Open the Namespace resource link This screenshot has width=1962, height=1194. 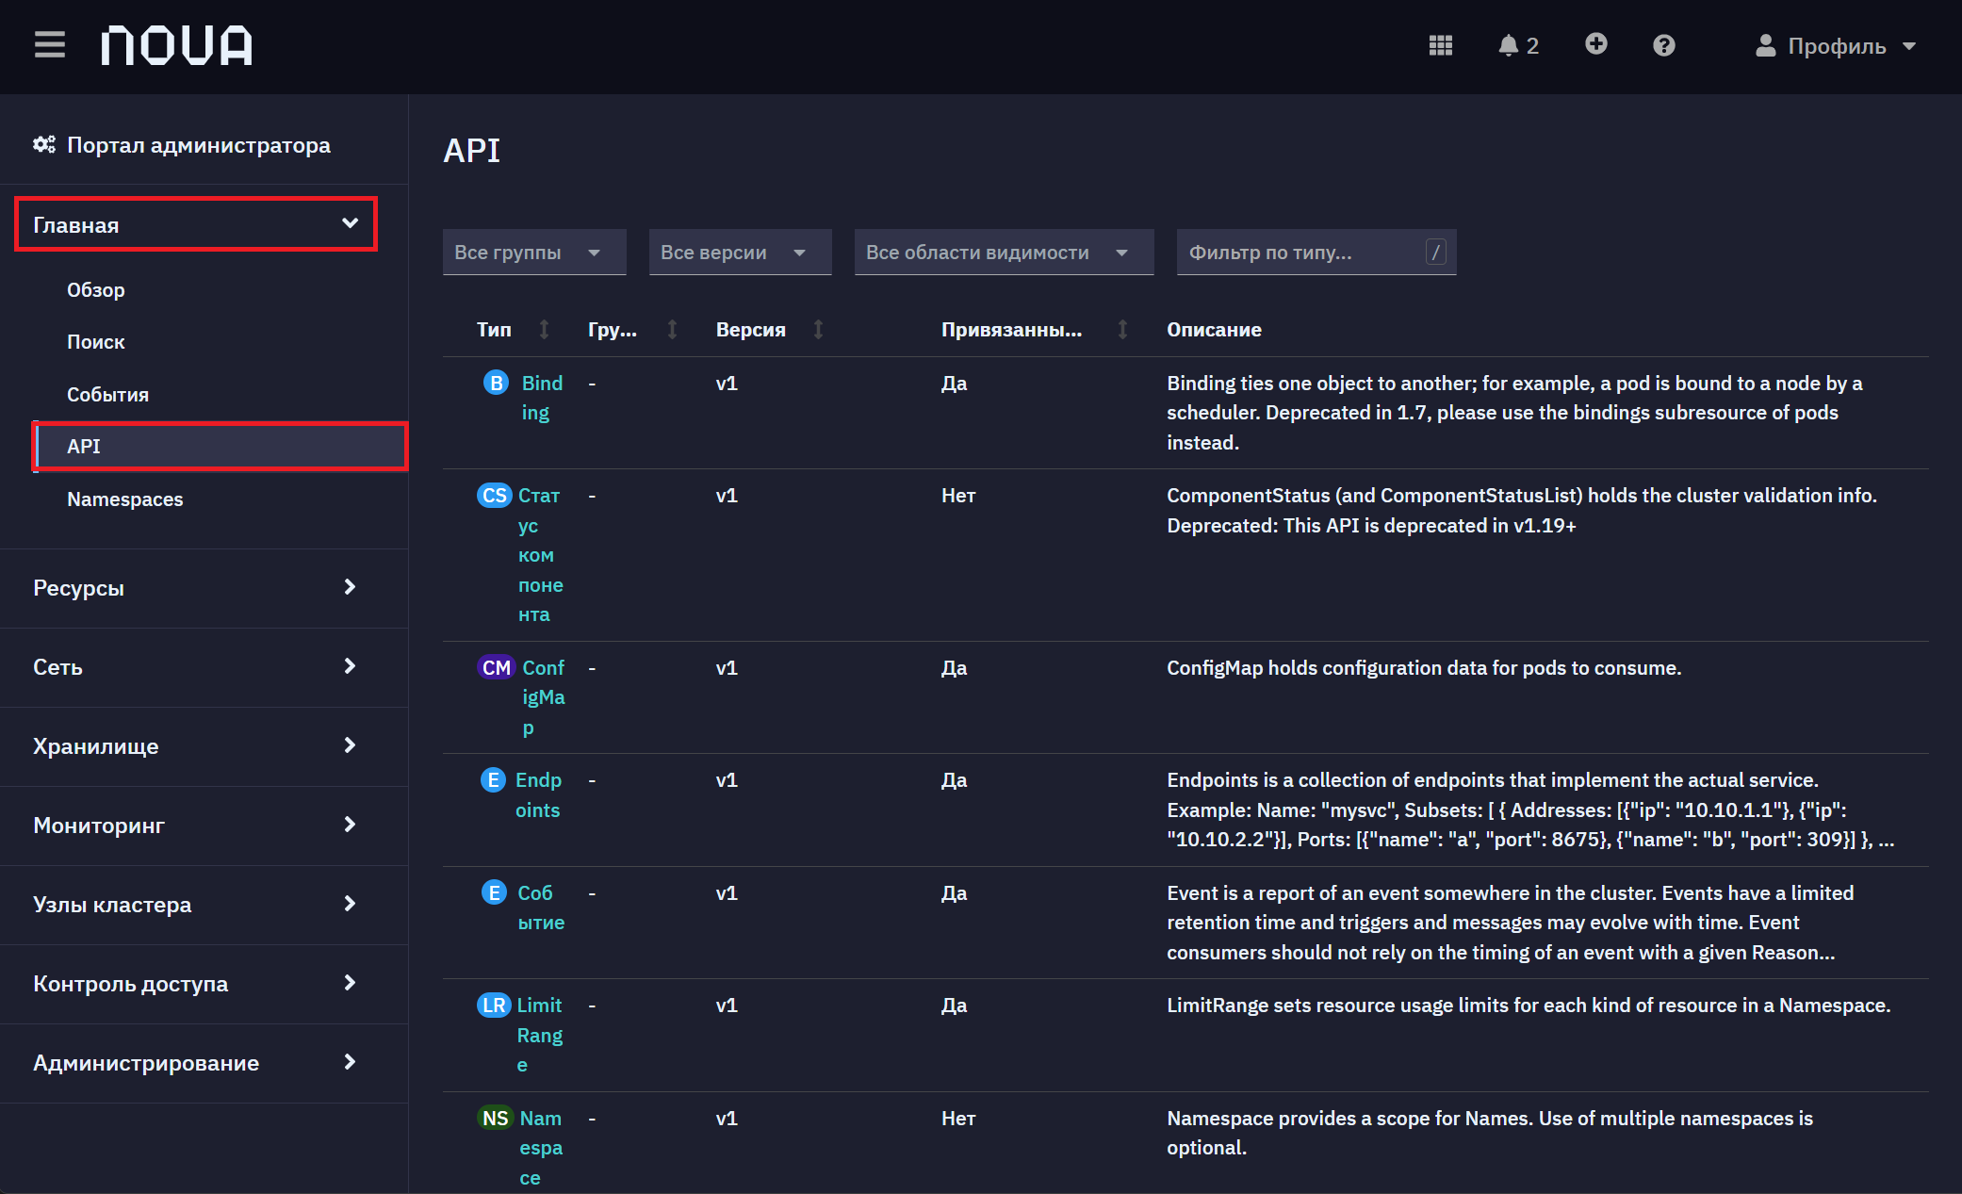[x=541, y=1148]
